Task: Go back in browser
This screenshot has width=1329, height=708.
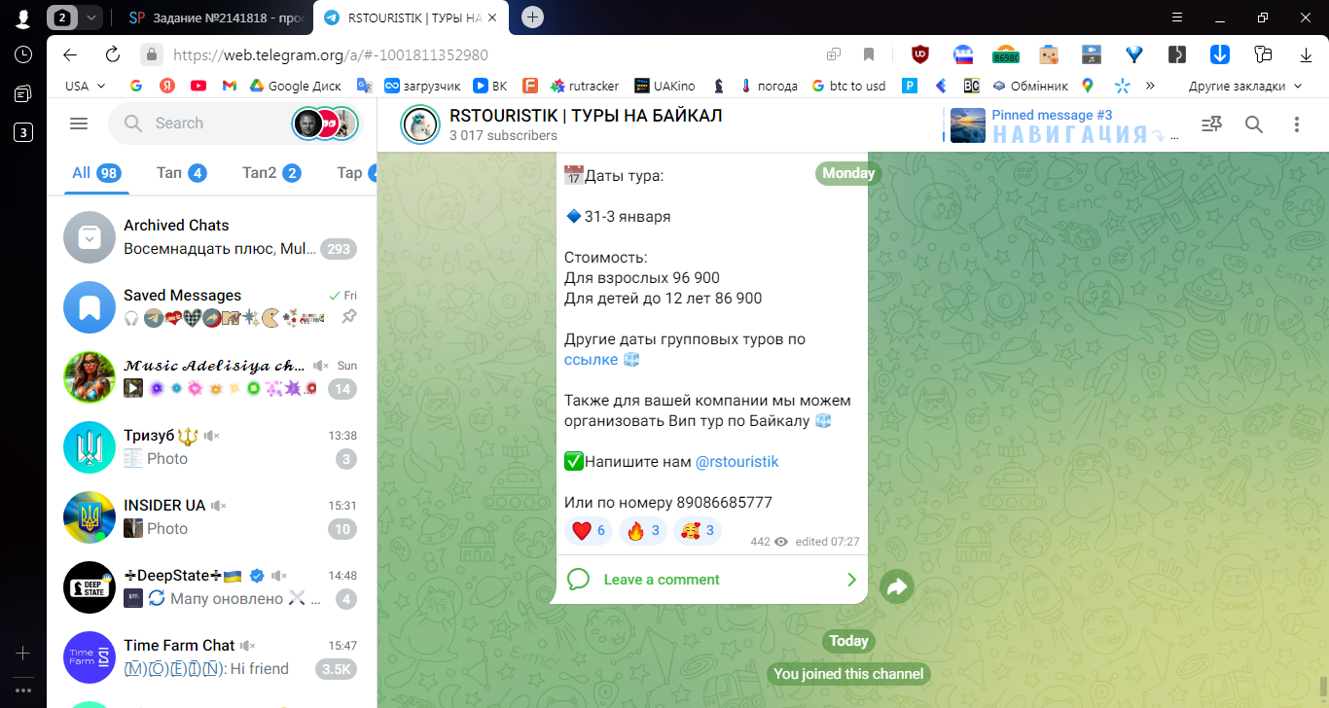Action: pyautogui.click(x=69, y=54)
